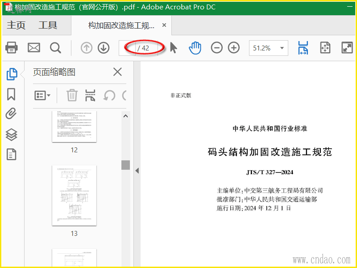The image size is (357, 268).
Task: Click the 批准部门 line
Action: 267,199
